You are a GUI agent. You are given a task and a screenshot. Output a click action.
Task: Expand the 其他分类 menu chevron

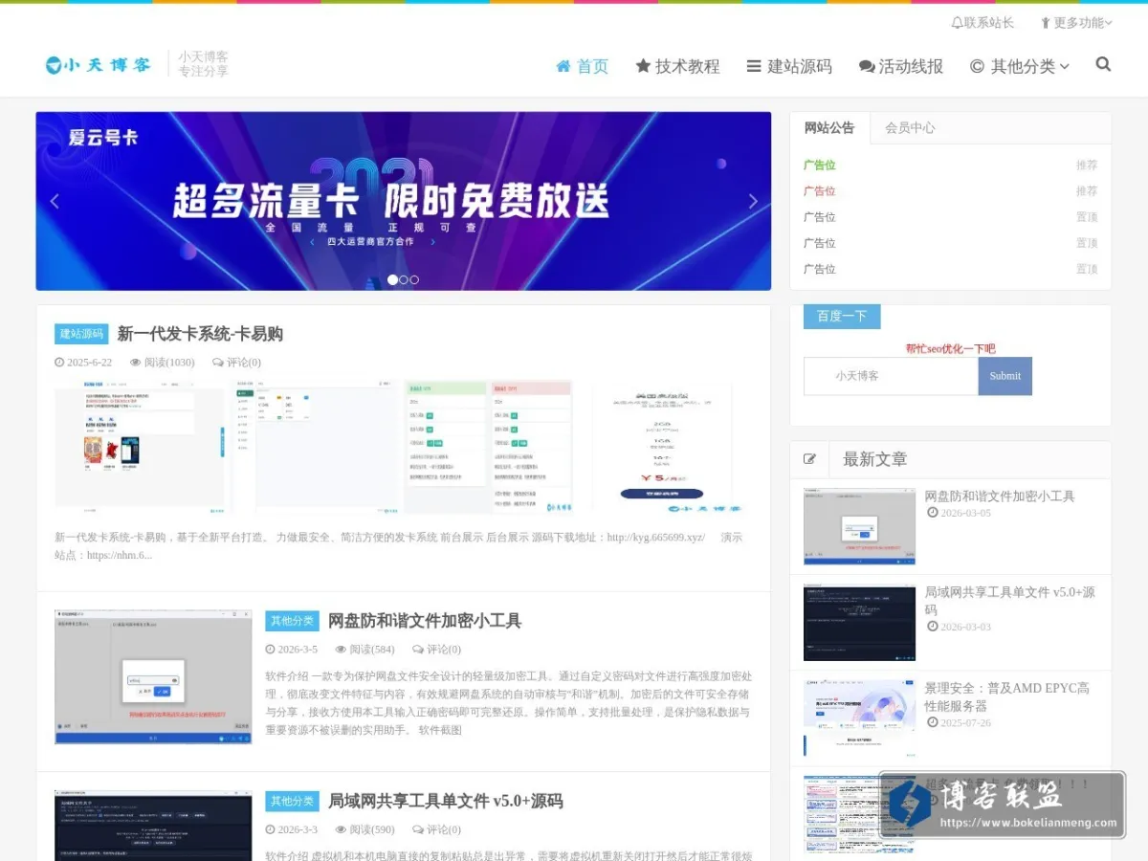click(1065, 67)
